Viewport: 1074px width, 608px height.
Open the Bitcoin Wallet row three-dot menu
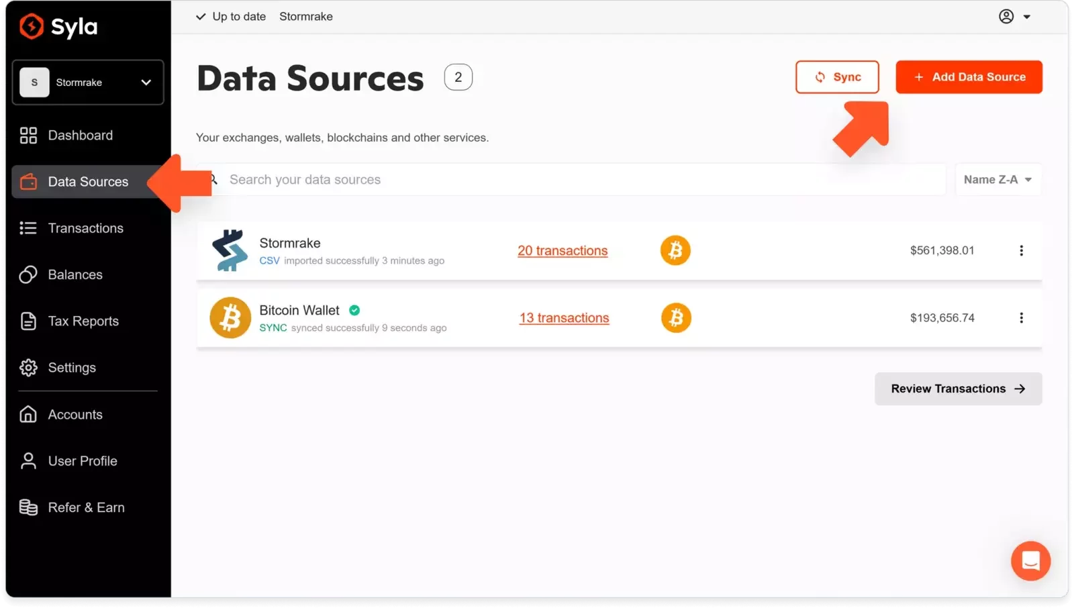coord(1021,318)
